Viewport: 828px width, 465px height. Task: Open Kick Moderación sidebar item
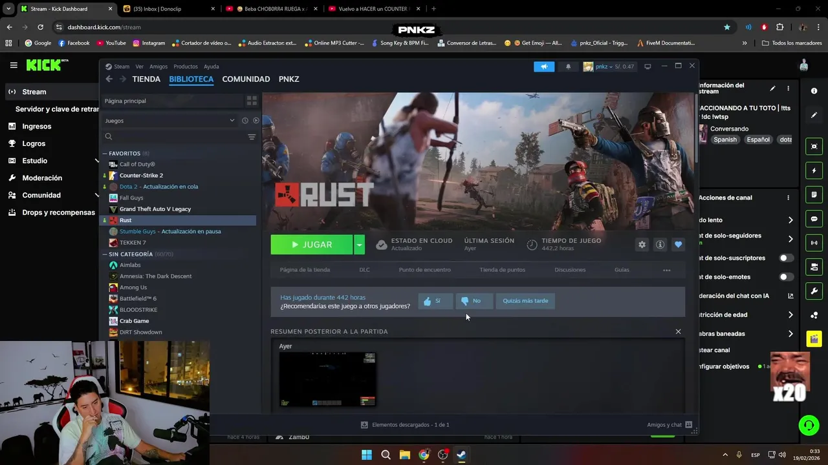[x=42, y=178]
